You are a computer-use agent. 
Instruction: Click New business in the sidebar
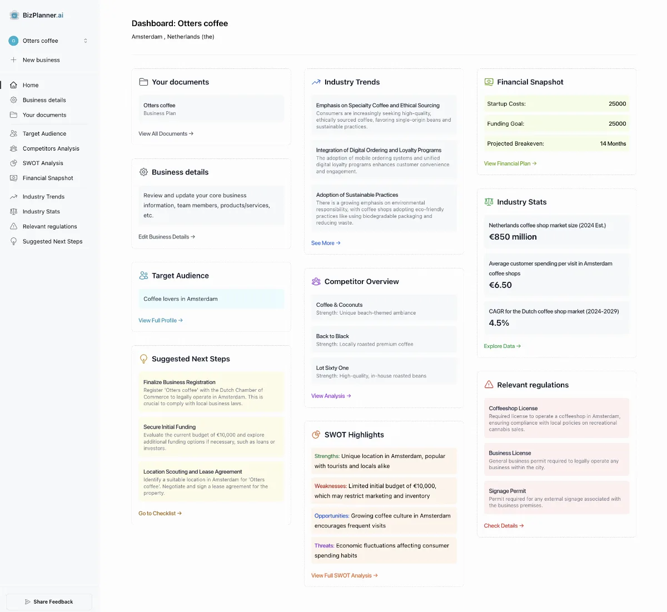(41, 60)
